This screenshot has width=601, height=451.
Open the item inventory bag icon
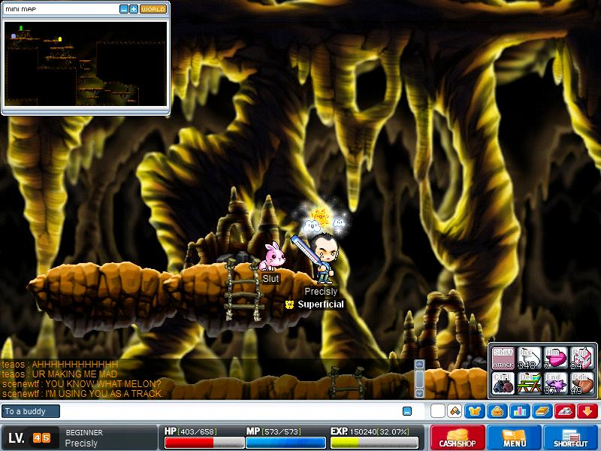pyautogui.click(x=497, y=411)
